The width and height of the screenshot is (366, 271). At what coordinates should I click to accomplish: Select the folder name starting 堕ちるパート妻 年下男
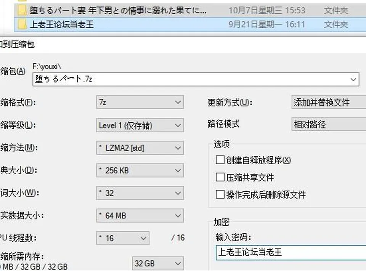click(118, 10)
